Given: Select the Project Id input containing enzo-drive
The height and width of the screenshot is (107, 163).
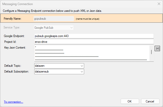Looking at the screenshot, I should point(94,42).
